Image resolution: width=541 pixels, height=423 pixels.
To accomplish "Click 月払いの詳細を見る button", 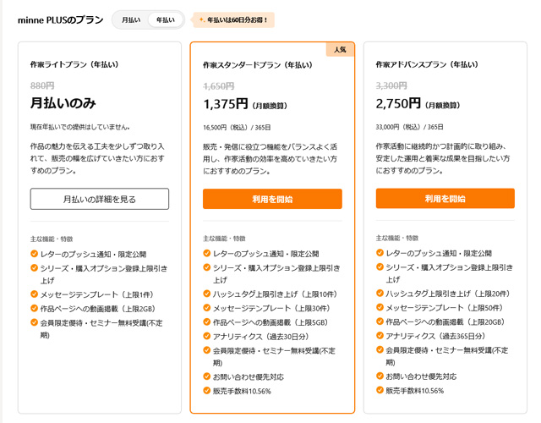I will (x=100, y=199).
